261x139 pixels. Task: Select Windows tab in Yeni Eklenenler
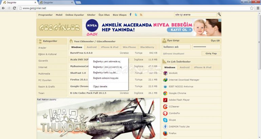(77, 47)
